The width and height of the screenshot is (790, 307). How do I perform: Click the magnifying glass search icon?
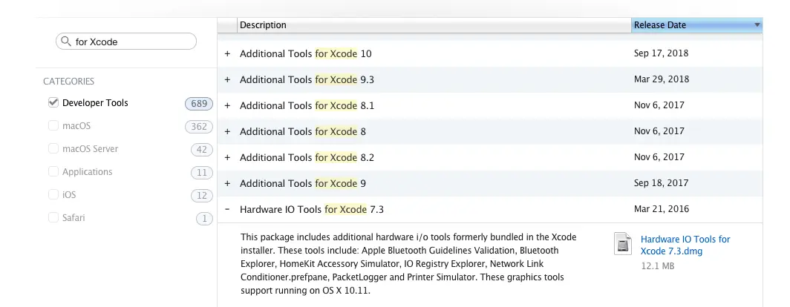(x=65, y=42)
